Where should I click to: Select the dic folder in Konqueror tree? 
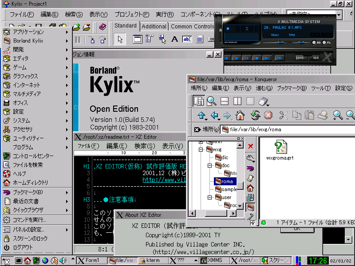point(222,157)
